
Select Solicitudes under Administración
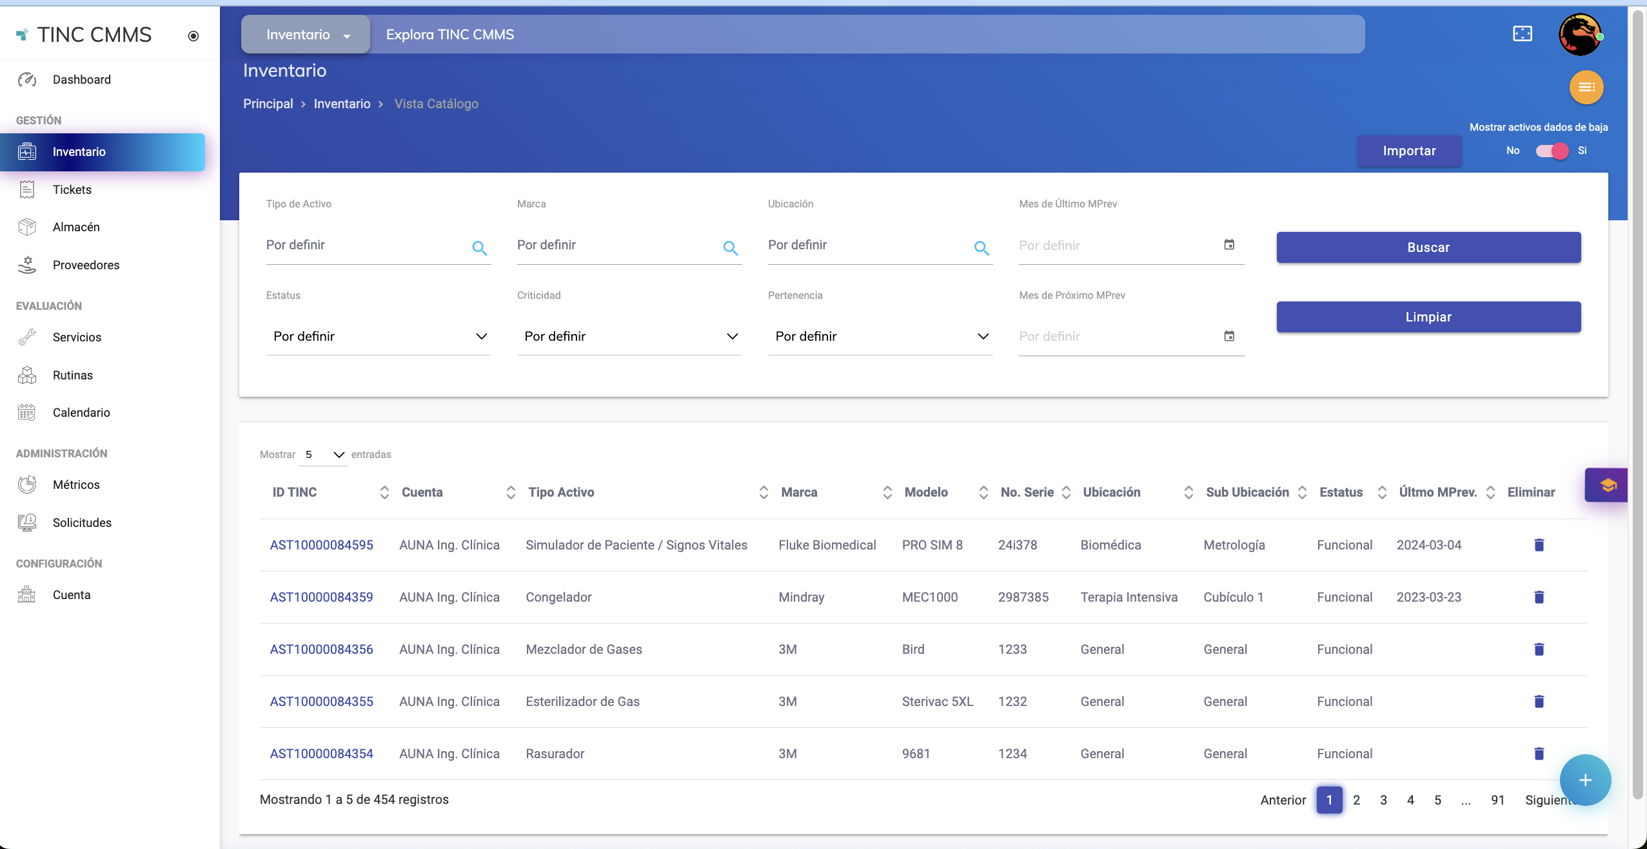click(x=83, y=522)
